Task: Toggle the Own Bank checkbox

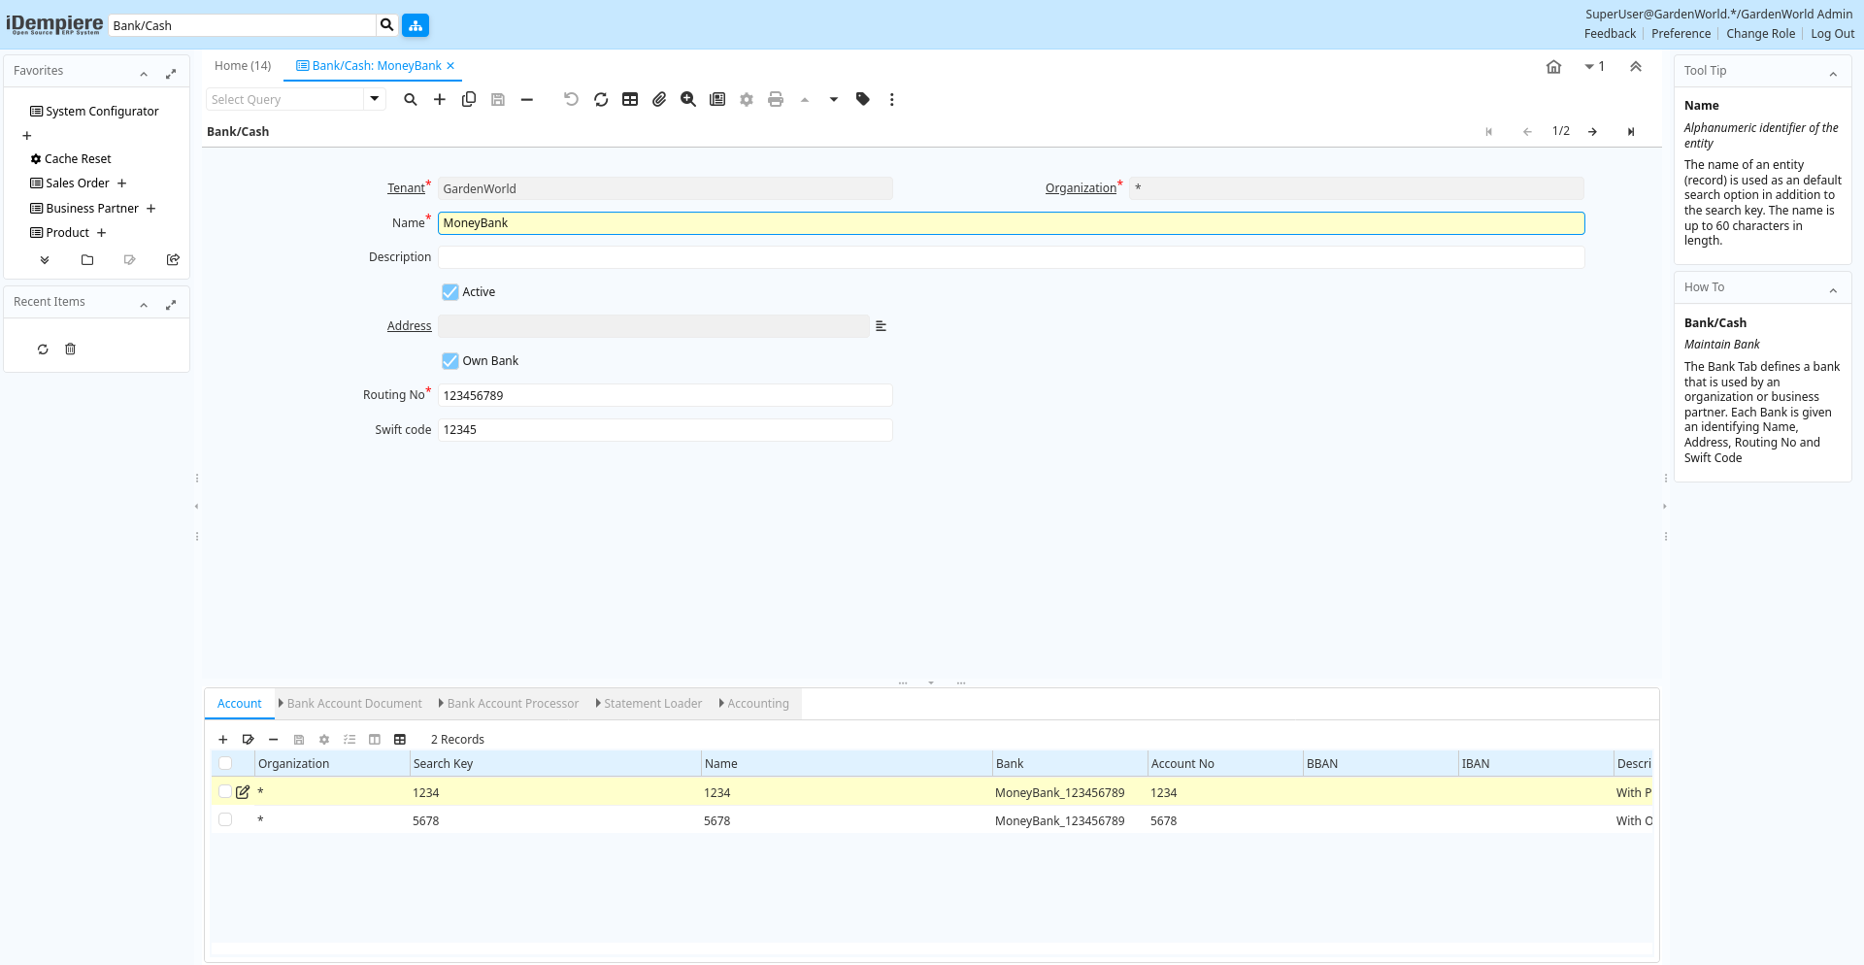Action: pos(450,361)
